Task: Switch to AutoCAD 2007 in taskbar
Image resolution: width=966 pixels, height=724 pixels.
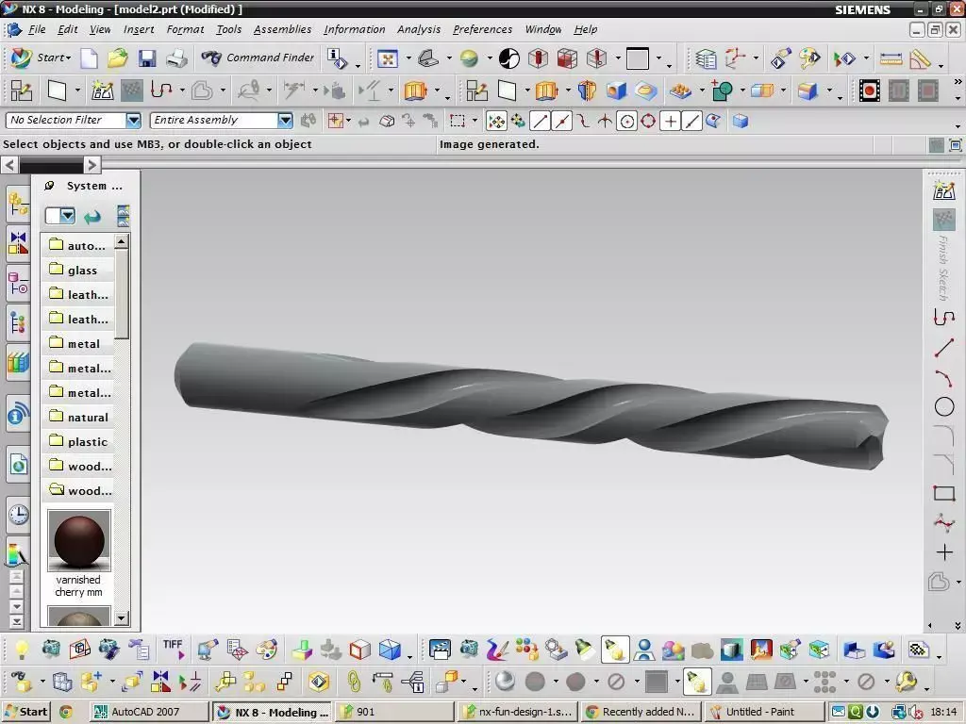Action: click(148, 712)
